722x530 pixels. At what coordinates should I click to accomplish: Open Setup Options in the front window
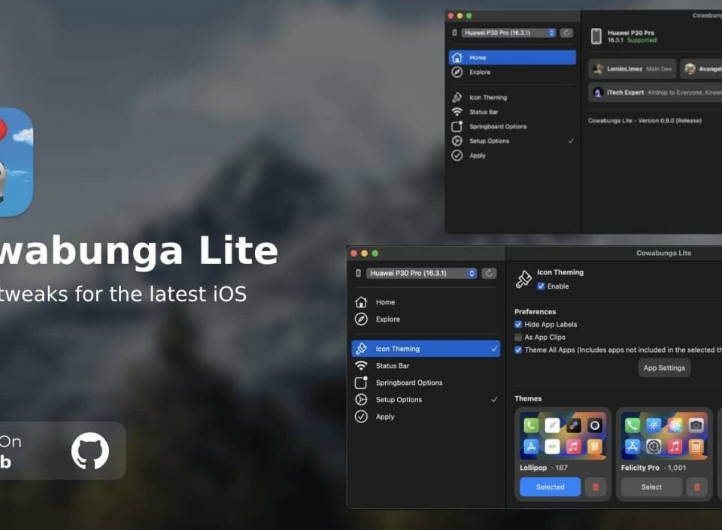[426, 400]
